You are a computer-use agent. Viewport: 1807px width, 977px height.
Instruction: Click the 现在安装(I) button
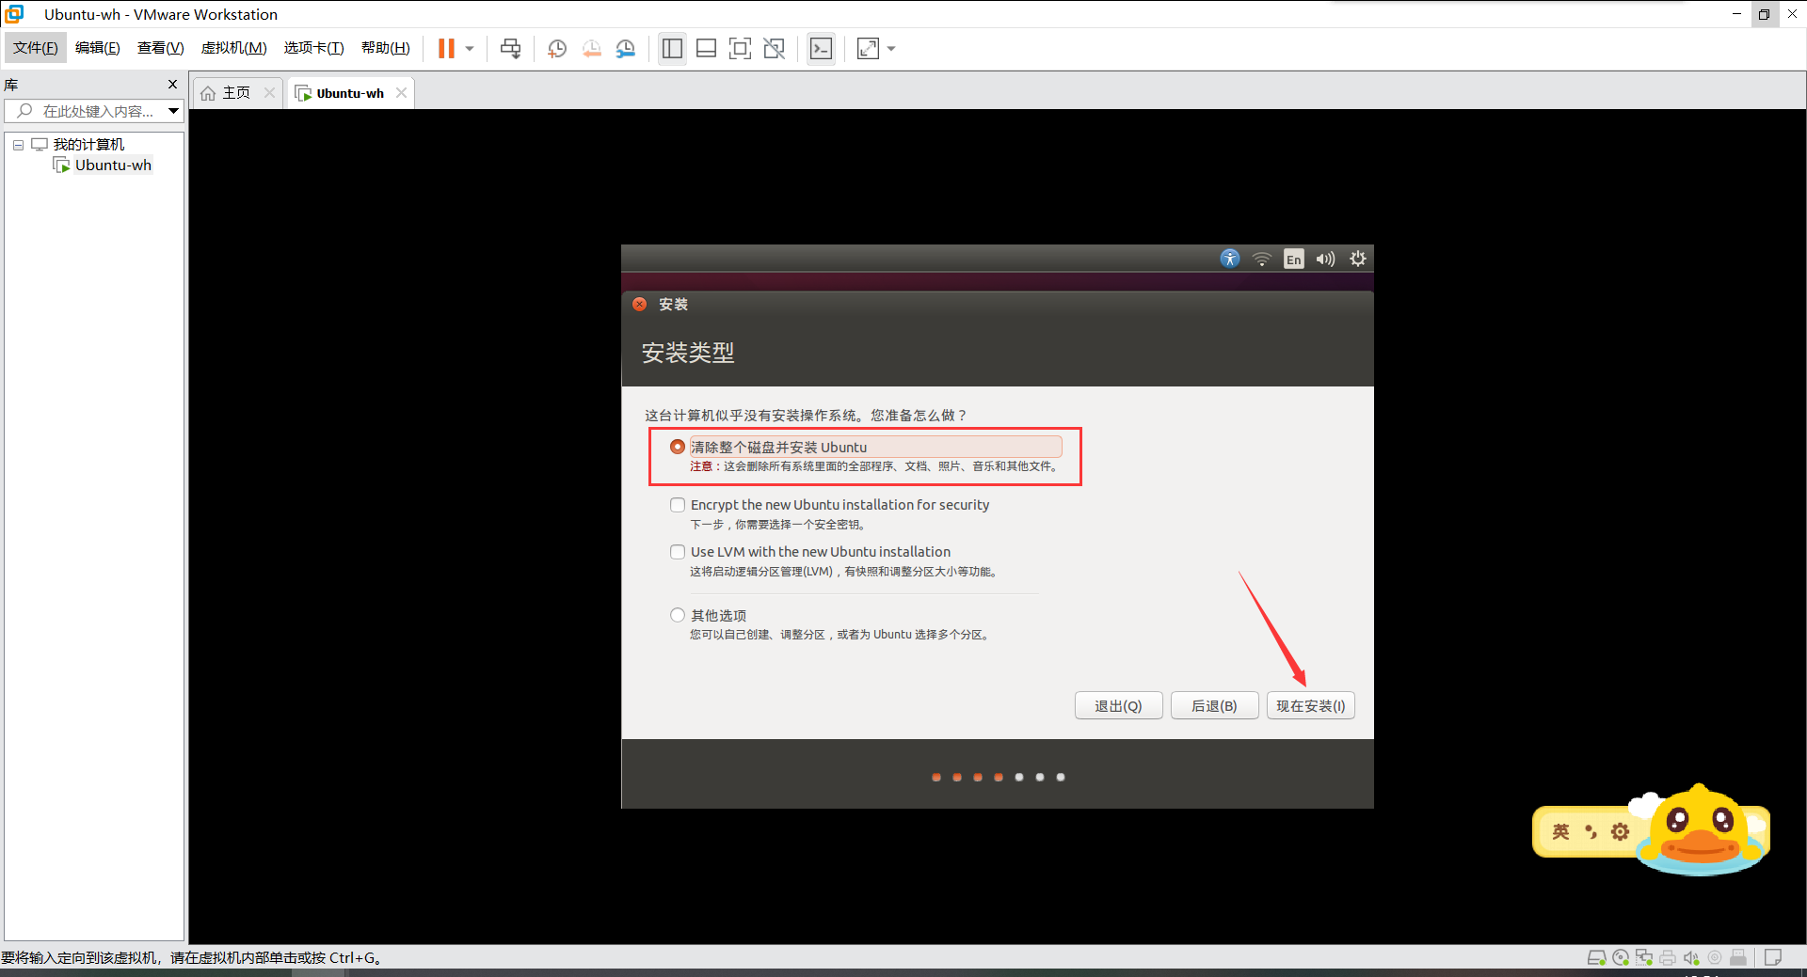tap(1310, 705)
